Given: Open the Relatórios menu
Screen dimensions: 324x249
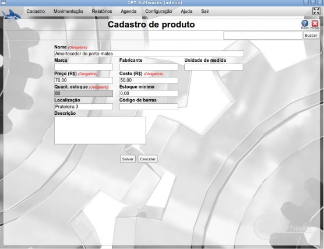Looking at the screenshot, I should click(102, 11).
